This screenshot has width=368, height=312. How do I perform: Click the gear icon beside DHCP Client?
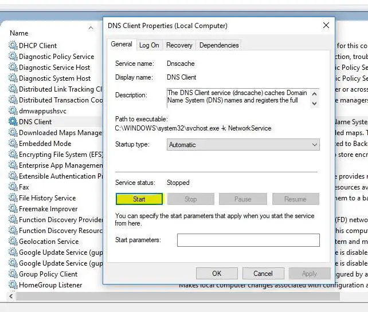coord(13,46)
